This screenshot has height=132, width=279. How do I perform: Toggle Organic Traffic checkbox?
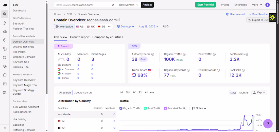121,108
